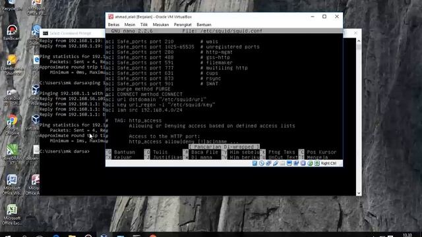Click the 'Safe_ports port 901' SWAT line
This screenshot has width=422, height=237.
tap(162, 84)
